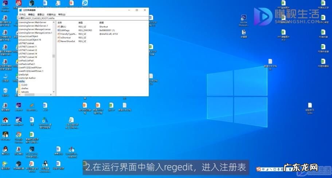Viewport: 332px width, 178px height.
Task: Select the lnkfile key in the tree
Action: 22,82
